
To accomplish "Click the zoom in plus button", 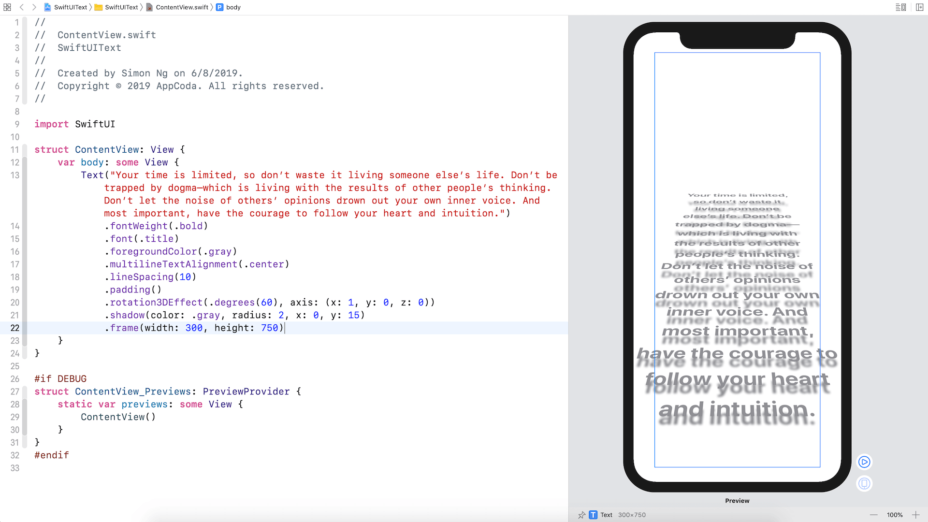I will point(916,515).
